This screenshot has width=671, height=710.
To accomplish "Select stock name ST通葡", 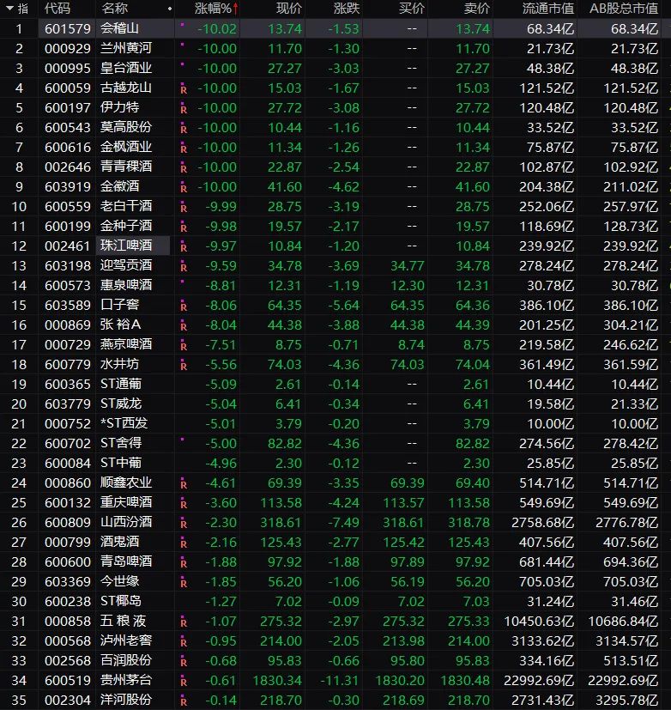I will (x=121, y=384).
